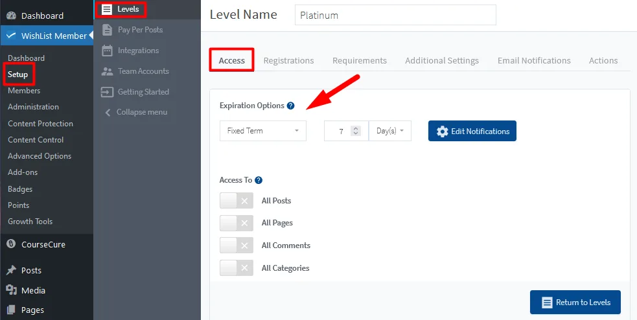Screen dimensions: 637x320
Task: Toggle the All Posts access switch
Action: point(237,201)
